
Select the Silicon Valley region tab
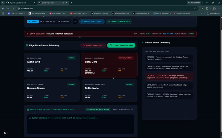click(x=48, y=22)
